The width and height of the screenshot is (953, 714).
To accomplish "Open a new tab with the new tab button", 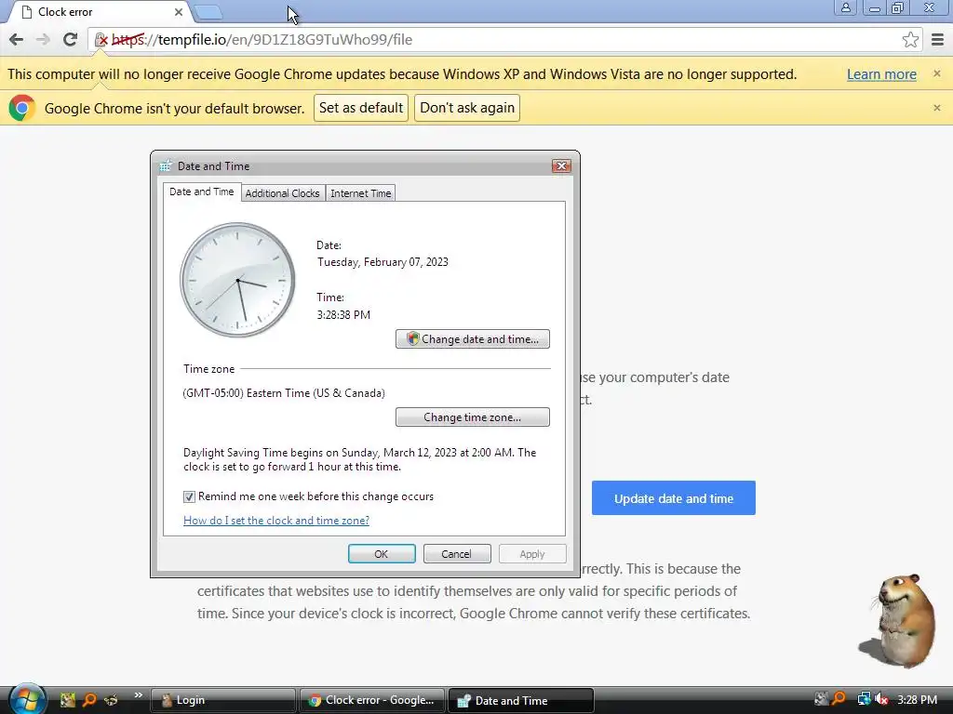I will [208, 12].
